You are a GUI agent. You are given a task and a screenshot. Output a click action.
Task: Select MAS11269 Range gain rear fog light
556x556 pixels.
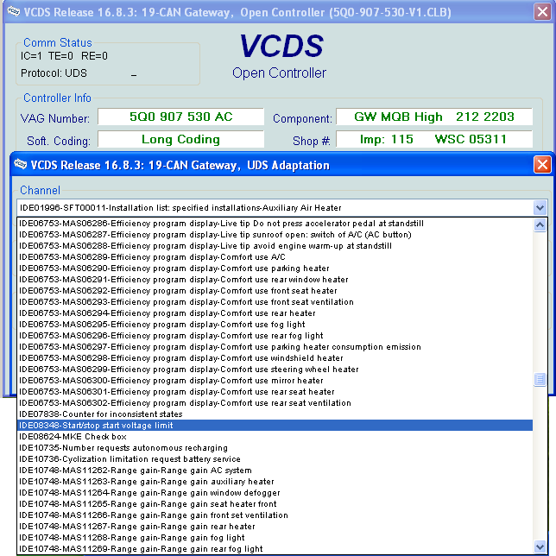[275, 549]
